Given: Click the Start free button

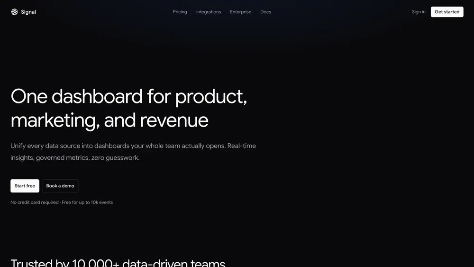Looking at the screenshot, I should [25, 186].
